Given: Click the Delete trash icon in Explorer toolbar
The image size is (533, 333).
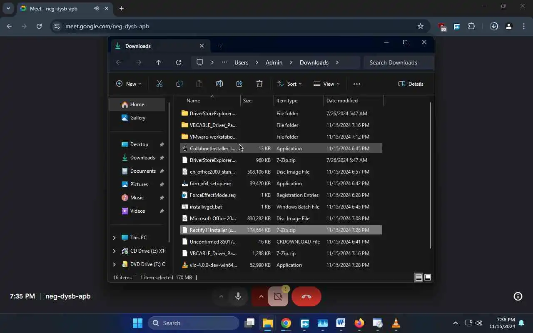Looking at the screenshot, I should pos(259,84).
